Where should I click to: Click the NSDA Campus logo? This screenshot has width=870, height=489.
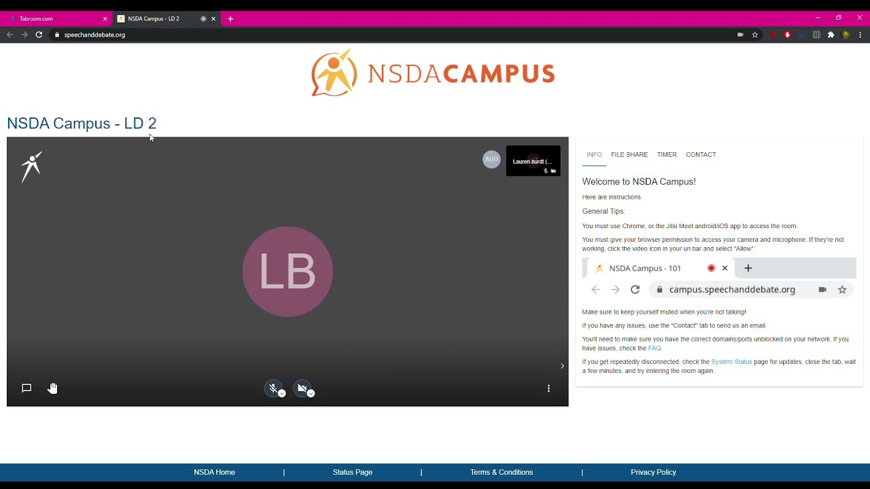pos(433,73)
